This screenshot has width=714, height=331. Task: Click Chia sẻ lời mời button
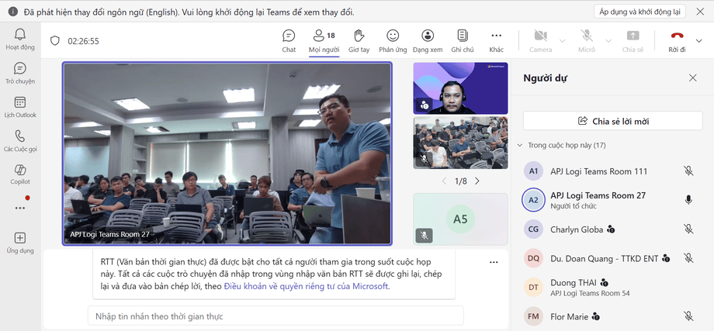click(612, 121)
